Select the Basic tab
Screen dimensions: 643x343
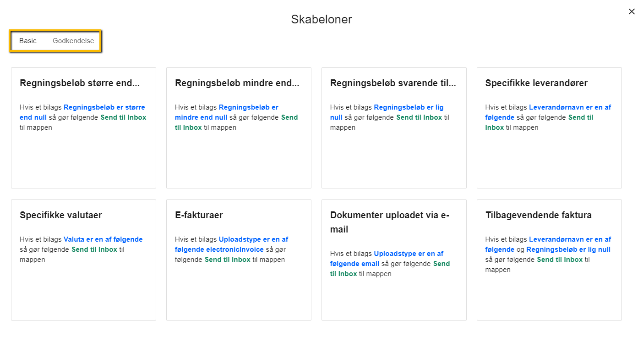click(x=28, y=41)
